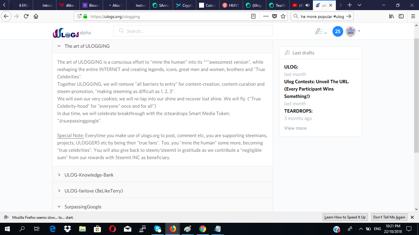
Task: Submit search with the arrow in search box
Action: point(348,17)
